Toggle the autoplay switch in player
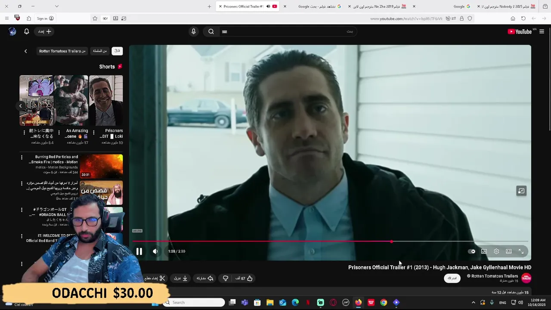This screenshot has width=551, height=310. (472, 251)
